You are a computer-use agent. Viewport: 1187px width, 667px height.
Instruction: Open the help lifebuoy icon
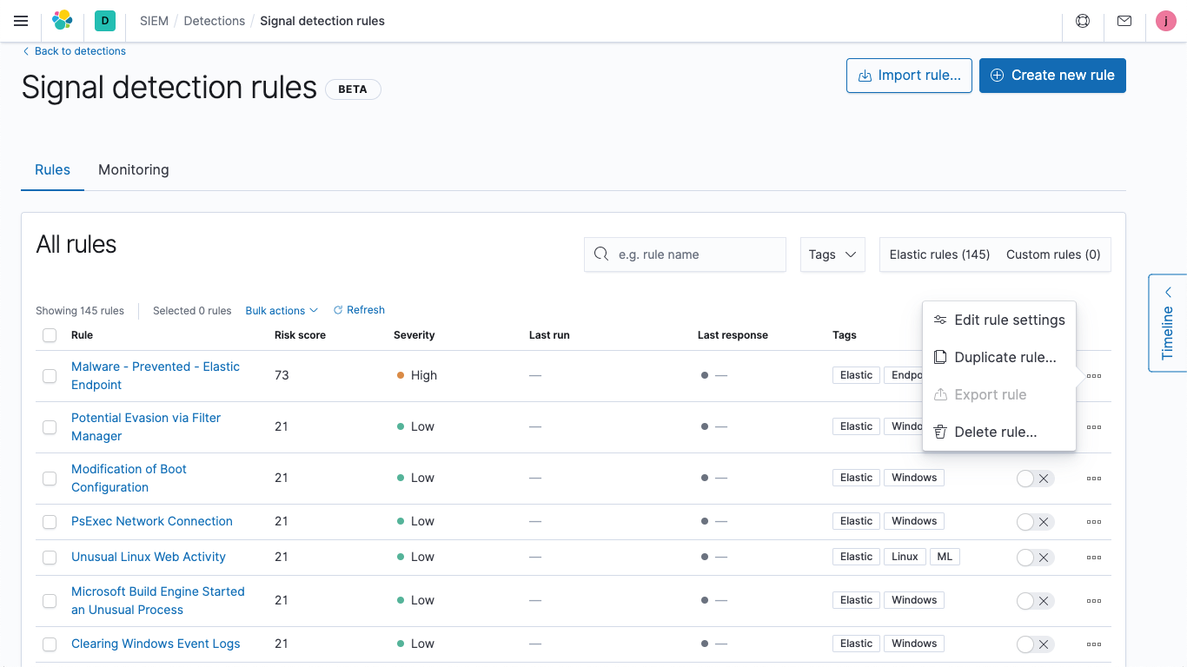1083,21
